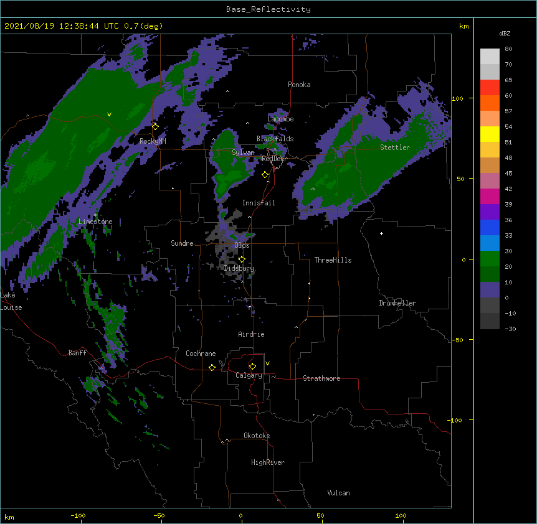Pick the bright yellow swatch in the legend
537x524 pixels.
tap(490, 134)
